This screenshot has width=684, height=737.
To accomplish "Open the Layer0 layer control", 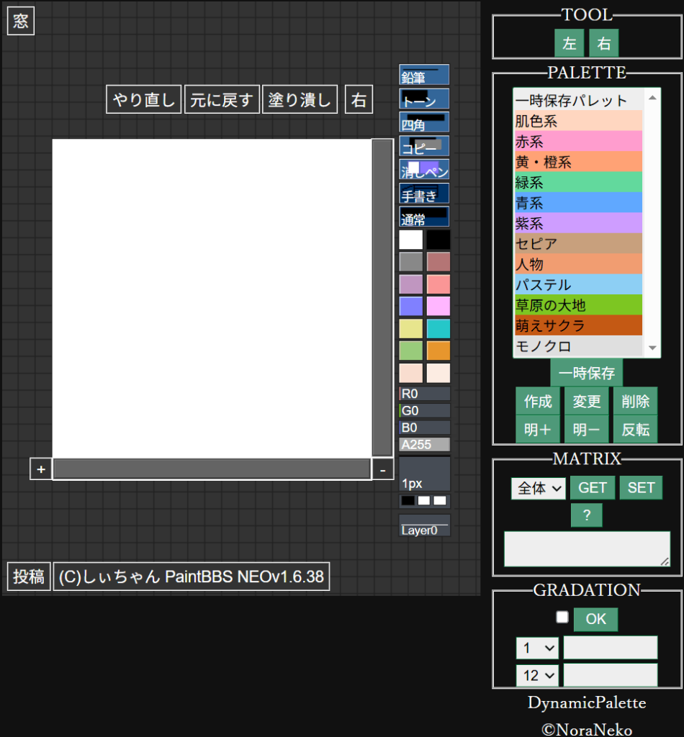I will click(424, 525).
